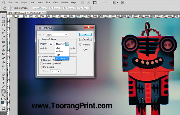Collapse the quality preset dropdown arrow
Screen dimensions: 180x115
[x=67, y=44]
